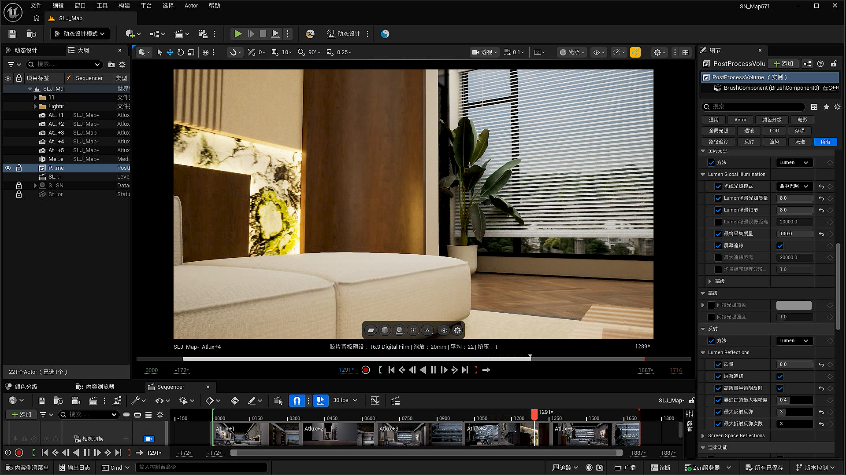Click the favorites star in Details panel
Viewport: 846px width, 475px height.
pos(826,107)
